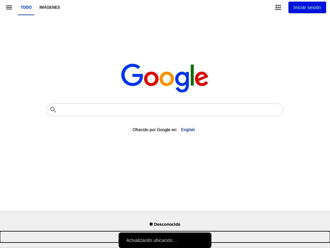Click the black location dot indicator
330x248 pixels.
151,224
